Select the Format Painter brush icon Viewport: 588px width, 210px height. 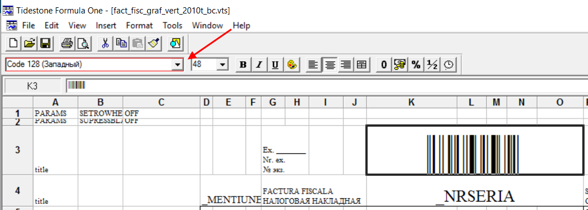(154, 43)
